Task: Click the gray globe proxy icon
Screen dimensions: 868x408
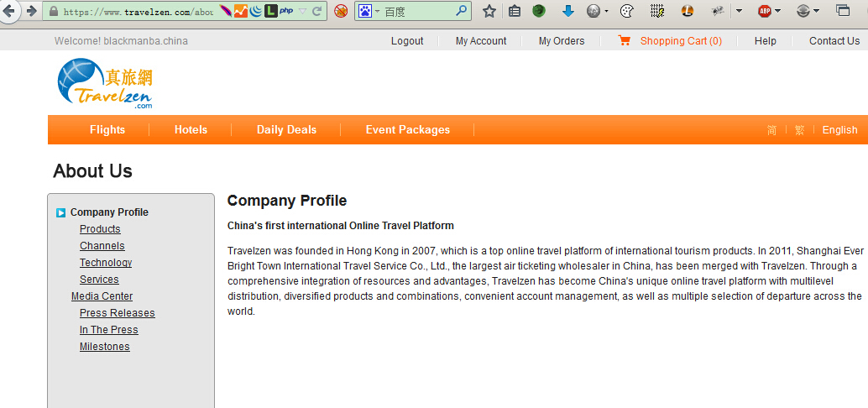Action: [593, 11]
